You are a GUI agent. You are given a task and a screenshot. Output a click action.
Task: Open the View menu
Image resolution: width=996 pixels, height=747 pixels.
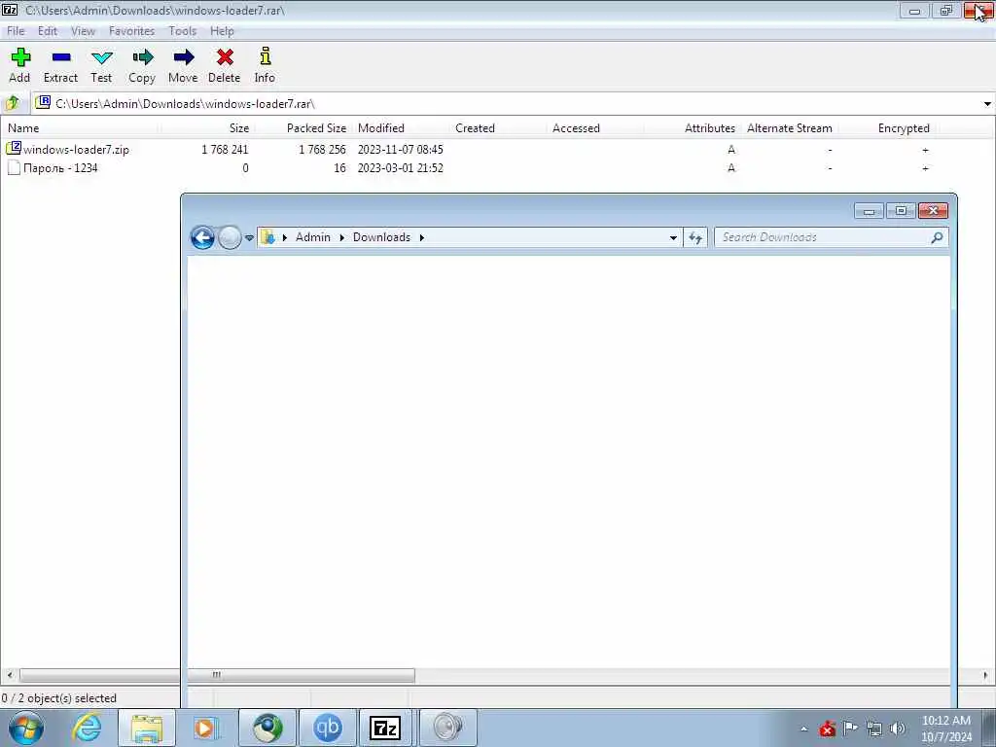[x=84, y=31]
